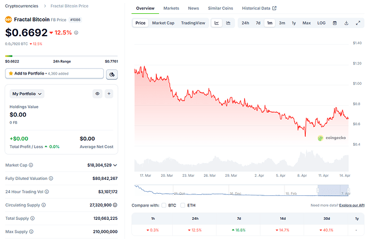Click the $80,842,267 valuation value
This screenshot has width=367, height=239.
[x=105, y=178]
